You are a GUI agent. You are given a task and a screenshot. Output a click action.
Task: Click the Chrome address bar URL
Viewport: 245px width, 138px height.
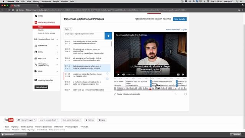[x=106, y=10]
